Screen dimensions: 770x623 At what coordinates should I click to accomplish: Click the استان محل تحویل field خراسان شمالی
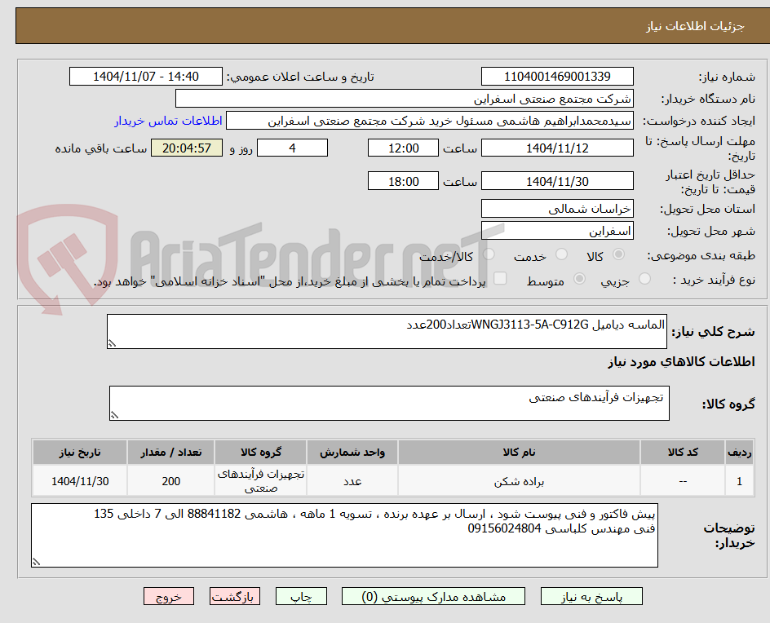tap(557, 209)
